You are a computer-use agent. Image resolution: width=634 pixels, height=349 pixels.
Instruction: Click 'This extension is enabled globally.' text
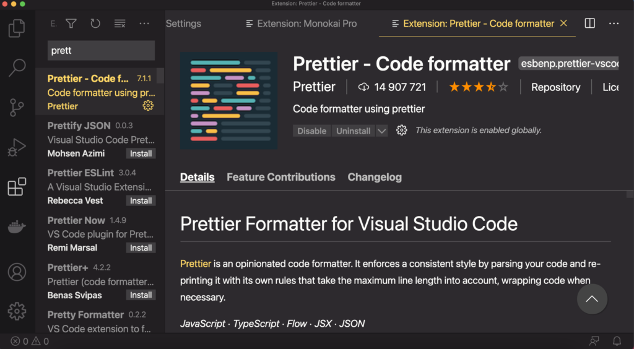pos(479,131)
